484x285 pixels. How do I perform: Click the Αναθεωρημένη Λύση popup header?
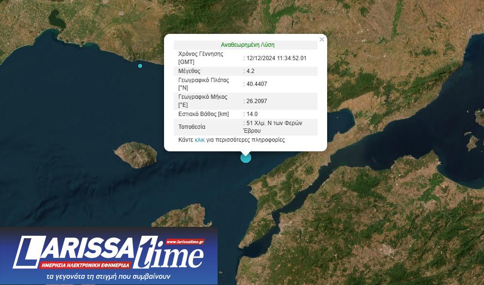tap(247, 45)
